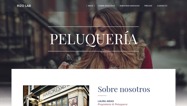Go to the SOBRE NOSOTROS nav page
The height and width of the screenshot is (106, 187).
click(x=107, y=6)
